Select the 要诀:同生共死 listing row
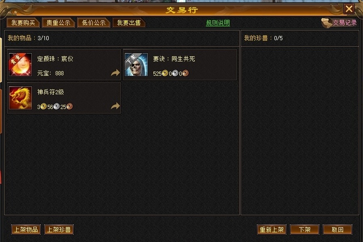 tap(180, 65)
